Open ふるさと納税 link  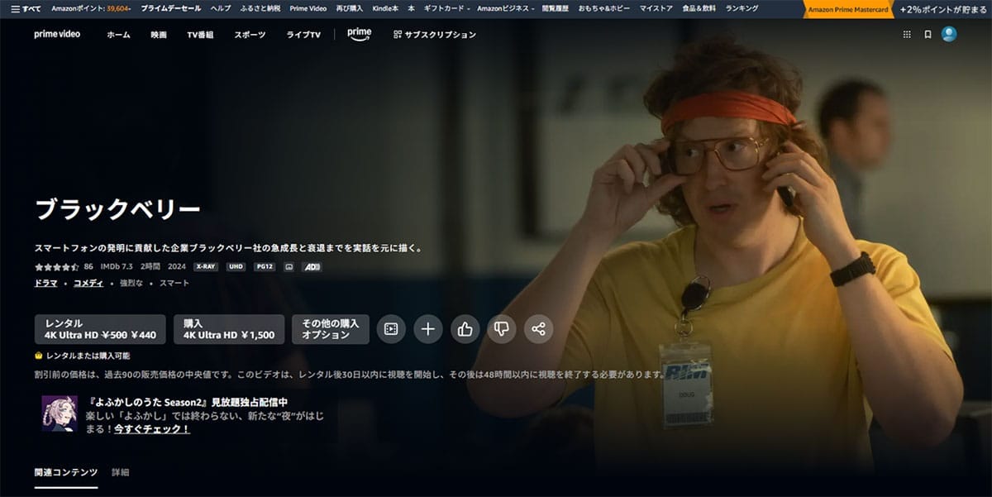(260, 8)
